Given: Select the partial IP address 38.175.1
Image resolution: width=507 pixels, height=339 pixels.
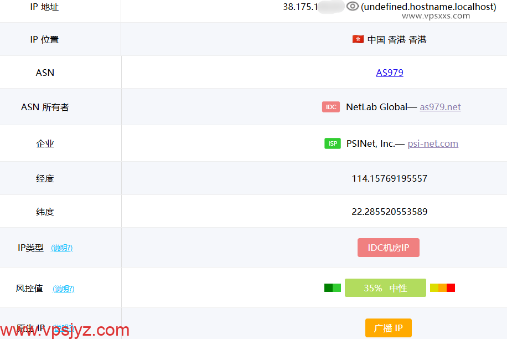Looking at the screenshot, I should pyautogui.click(x=301, y=7).
